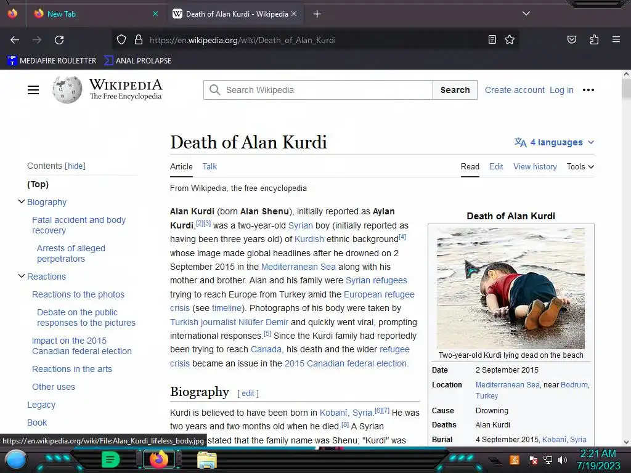This screenshot has width=631, height=473.
Task: Hide the Contents sidebar
Action: [75, 166]
